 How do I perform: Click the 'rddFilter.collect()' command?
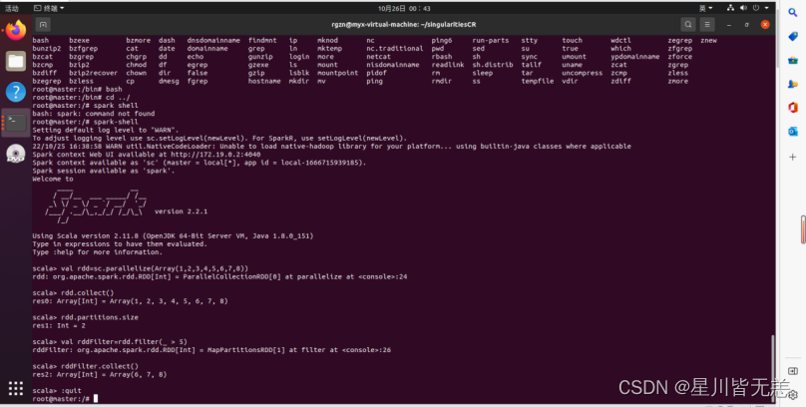(x=100, y=366)
